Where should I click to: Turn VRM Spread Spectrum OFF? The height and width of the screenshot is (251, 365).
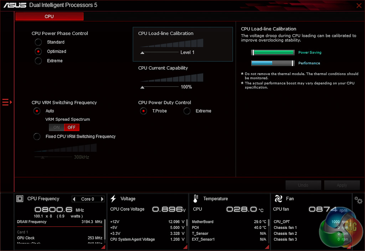(x=72, y=127)
